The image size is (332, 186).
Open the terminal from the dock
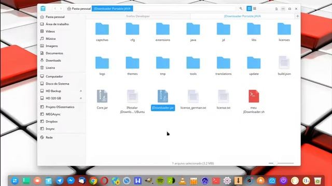coord(216,181)
